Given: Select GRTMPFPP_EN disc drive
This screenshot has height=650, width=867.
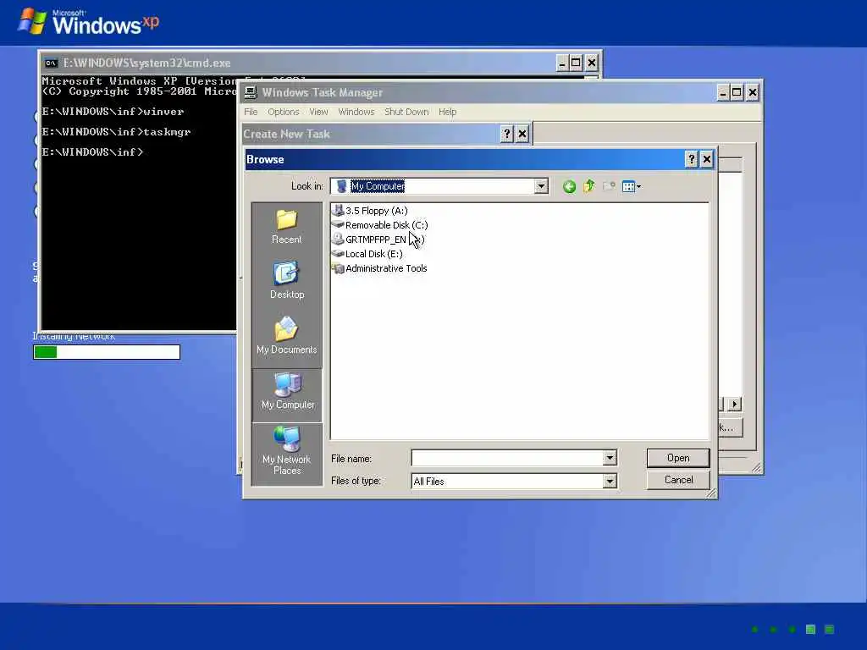Looking at the screenshot, I should (x=378, y=240).
